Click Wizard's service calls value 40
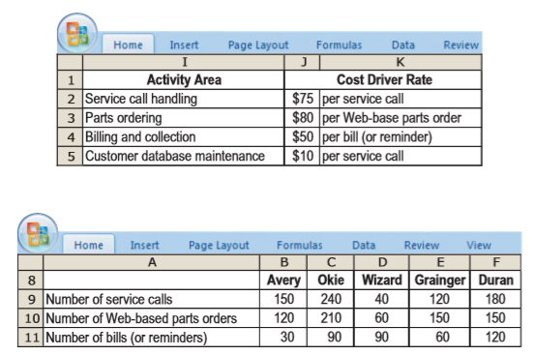Image resolution: width=535 pixels, height=355 pixels. [x=382, y=300]
